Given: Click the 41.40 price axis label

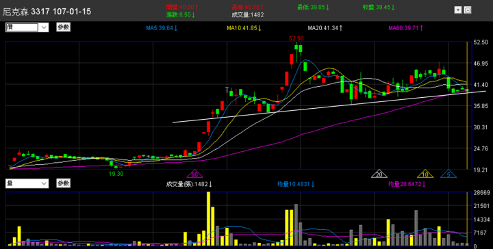Looking at the screenshot, I should tap(481, 85).
